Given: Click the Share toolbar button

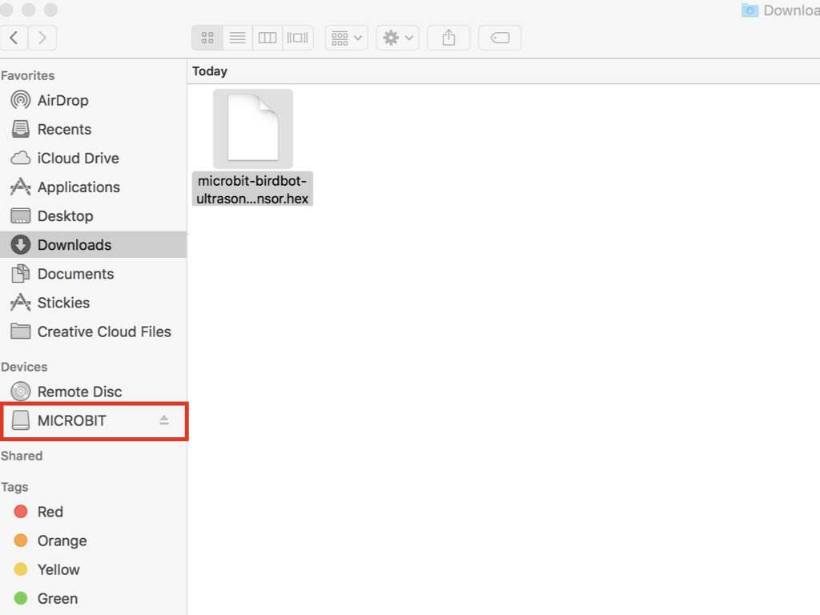Looking at the screenshot, I should [x=448, y=38].
